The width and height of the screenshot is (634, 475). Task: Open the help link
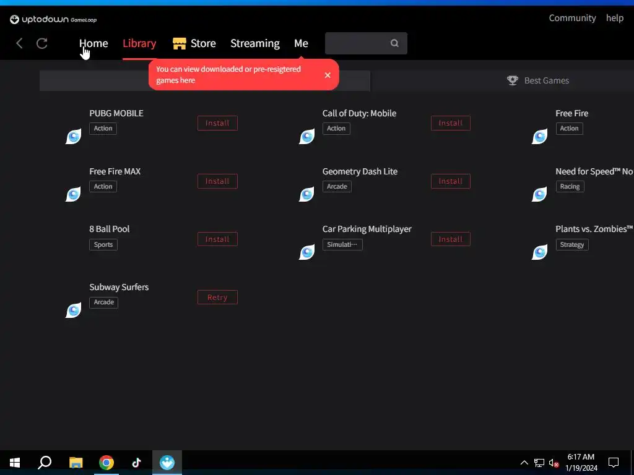click(x=614, y=18)
